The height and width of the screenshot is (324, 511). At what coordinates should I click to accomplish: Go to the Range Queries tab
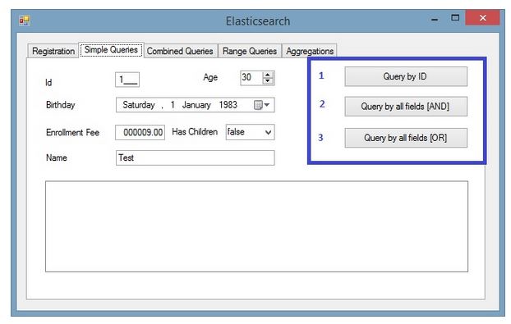click(x=250, y=51)
